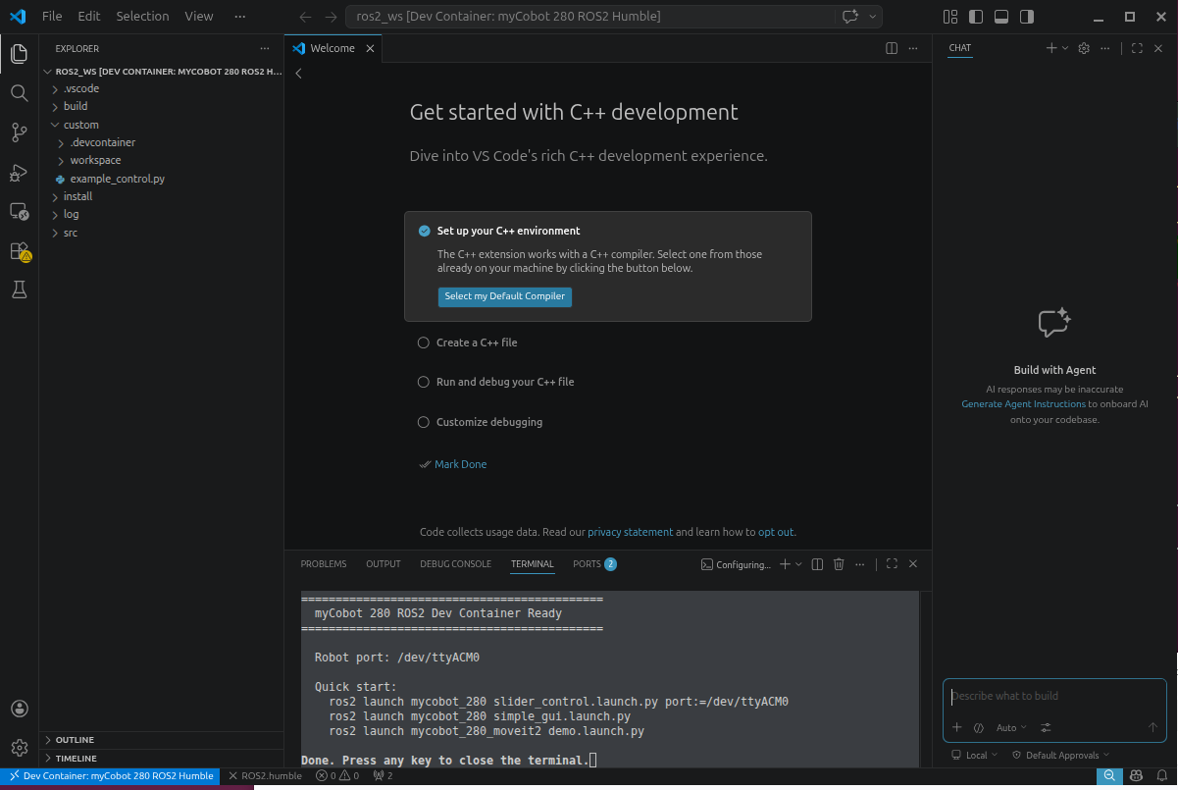Image resolution: width=1178 pixels, height=790 pixels.
Task: Toggle the Primary Side Bar
Action: [975, 17]
